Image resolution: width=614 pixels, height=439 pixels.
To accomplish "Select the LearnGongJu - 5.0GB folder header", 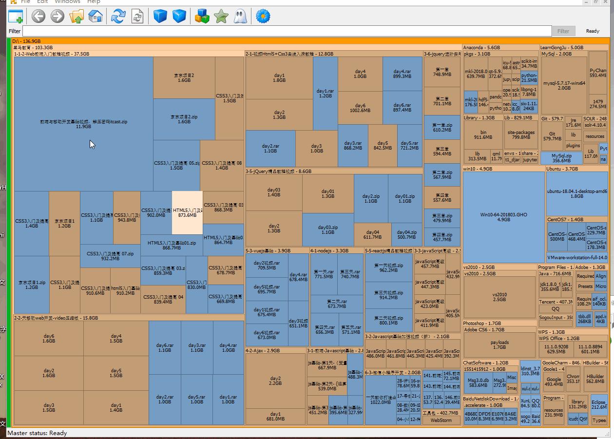I will pos(574,48).
